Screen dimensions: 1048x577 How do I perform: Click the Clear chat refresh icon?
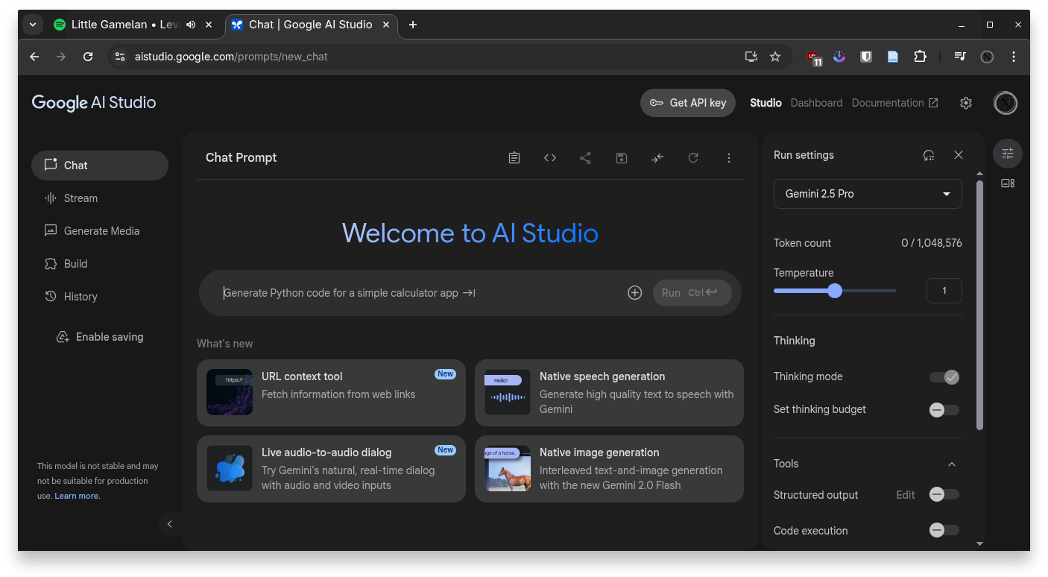693,158
